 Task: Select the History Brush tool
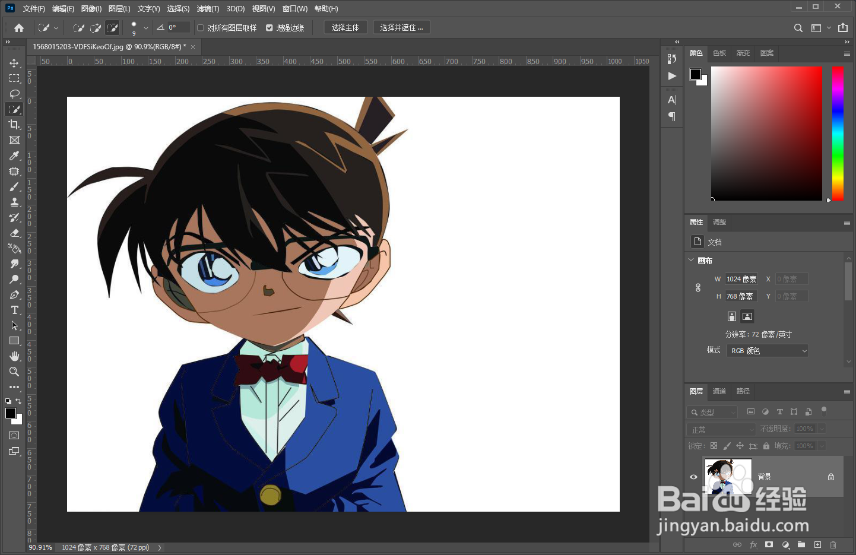pyautogui.click(x=14, y=217)
